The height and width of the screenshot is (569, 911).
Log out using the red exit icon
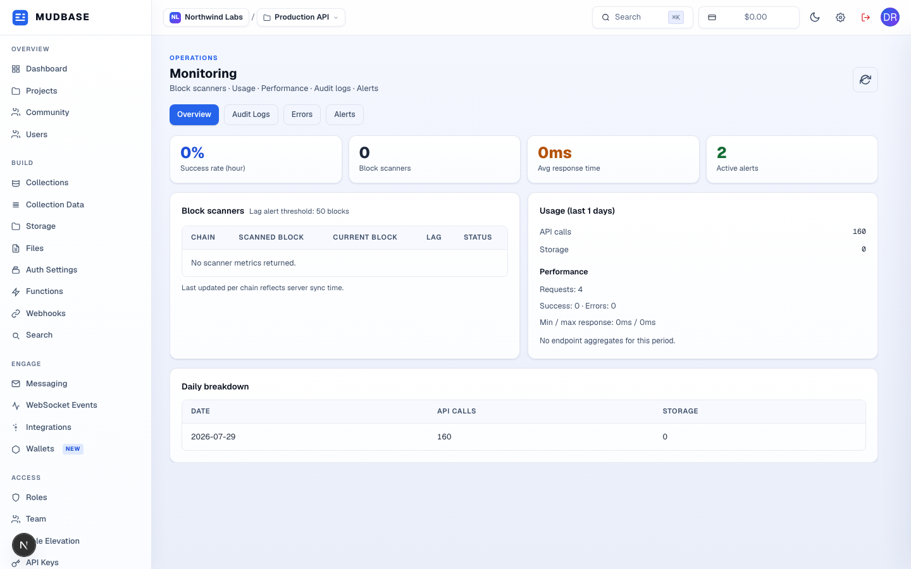[x=865, y=17]
